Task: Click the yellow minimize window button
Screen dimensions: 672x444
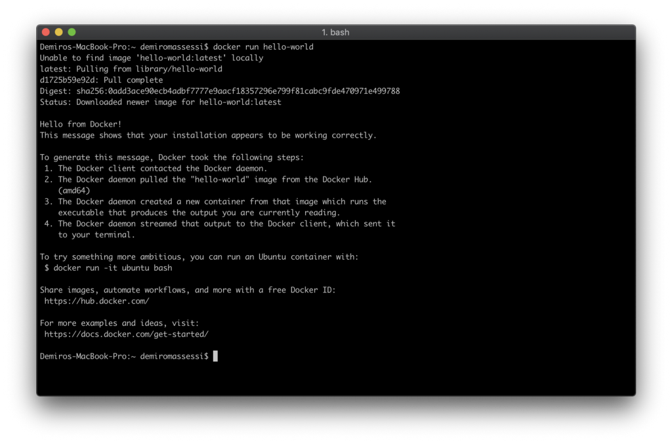Action: coord(58,32)
